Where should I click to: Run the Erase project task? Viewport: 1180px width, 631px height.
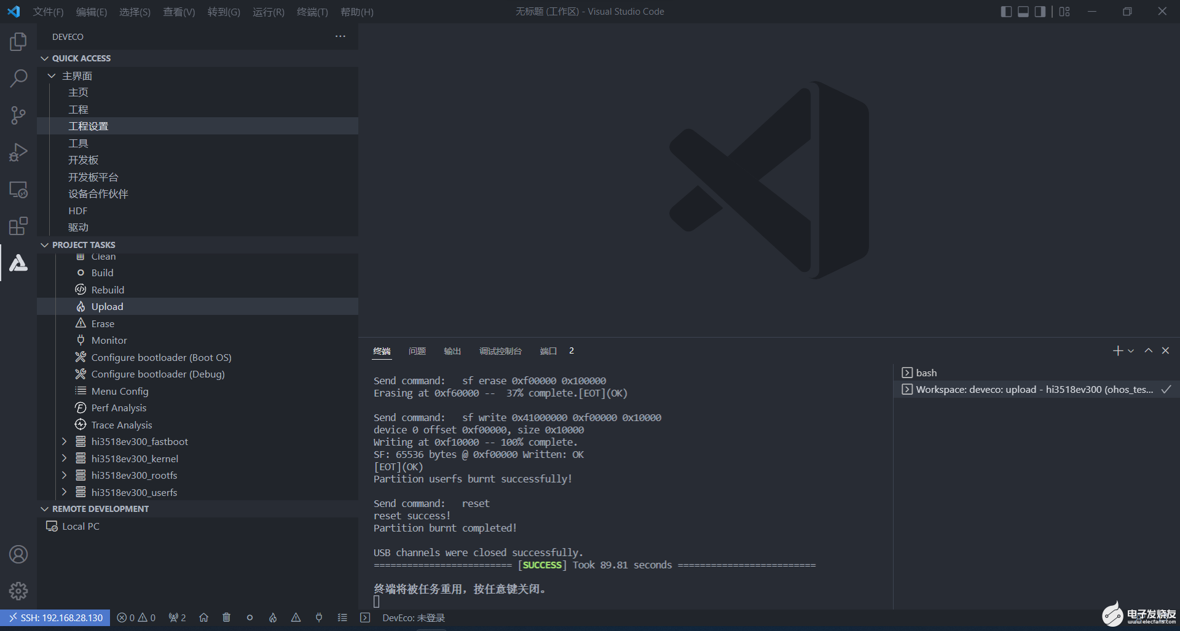(197, 323)
